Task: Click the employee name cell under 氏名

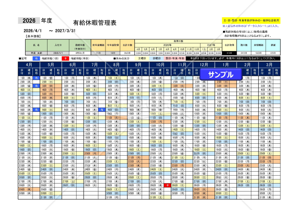Action: click(x=36, y=53)
